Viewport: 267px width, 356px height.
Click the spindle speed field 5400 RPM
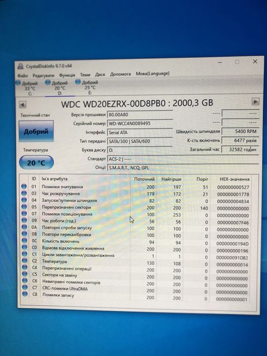240,131
